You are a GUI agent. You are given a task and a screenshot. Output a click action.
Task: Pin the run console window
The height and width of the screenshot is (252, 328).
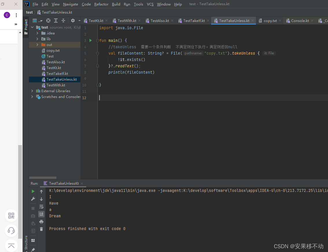pos(33,249)
